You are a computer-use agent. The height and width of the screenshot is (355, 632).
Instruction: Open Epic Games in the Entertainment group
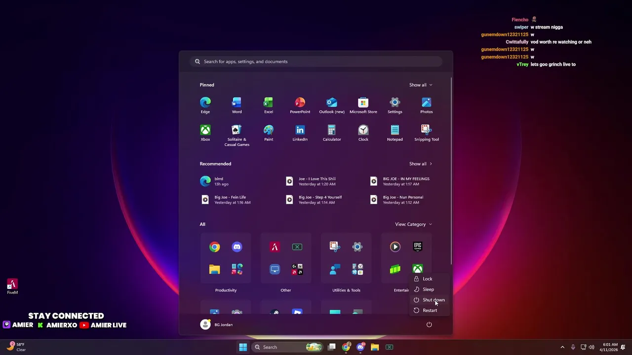pos(418,247)
